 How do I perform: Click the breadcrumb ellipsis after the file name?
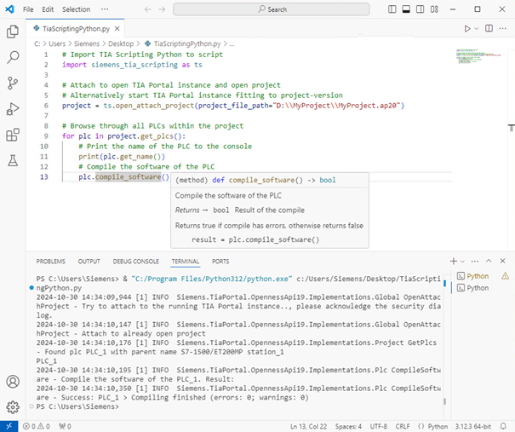[232, 43]
